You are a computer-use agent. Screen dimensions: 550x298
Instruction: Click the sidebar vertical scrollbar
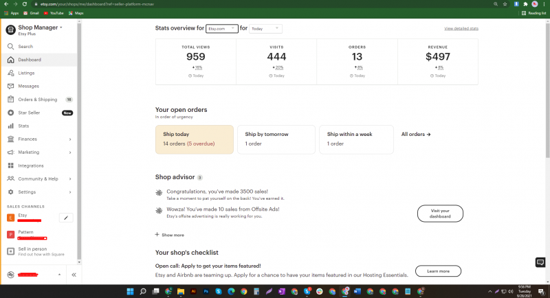click(79, 140)
